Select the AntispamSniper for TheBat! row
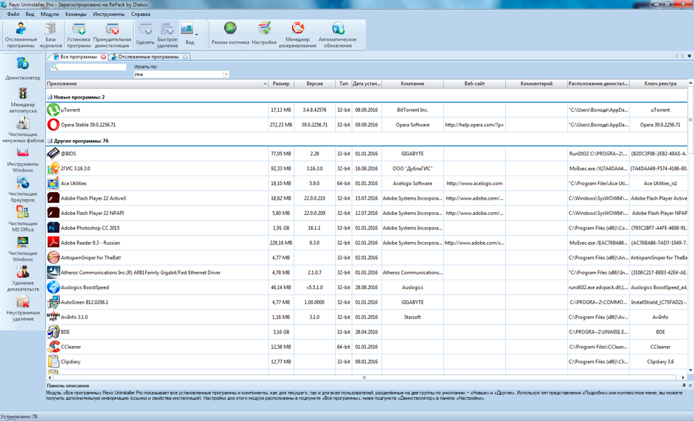This screenshot has width=694, height=421. coord(367,257)
